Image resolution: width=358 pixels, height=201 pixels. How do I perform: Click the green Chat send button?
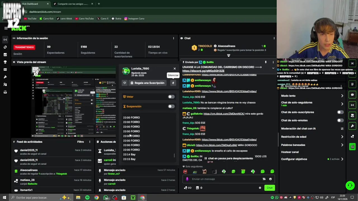click(269, 188)
